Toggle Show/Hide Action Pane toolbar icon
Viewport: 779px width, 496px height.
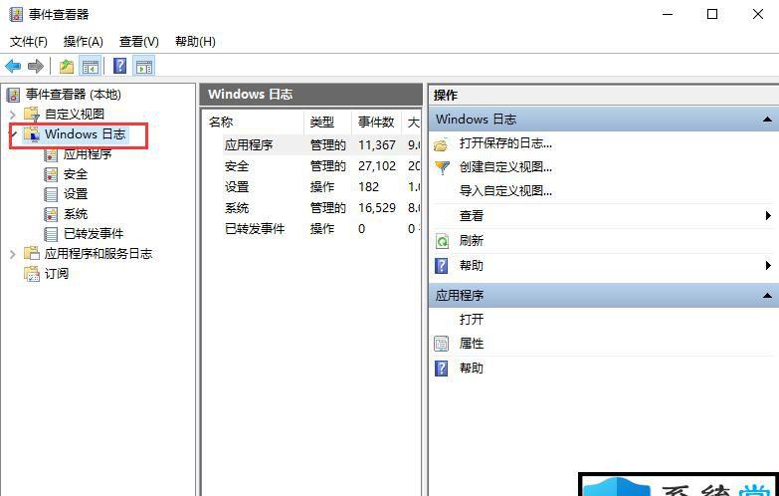point(144,66)
